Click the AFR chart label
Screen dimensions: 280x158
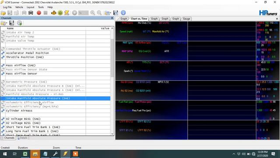(x=167, y=51)
